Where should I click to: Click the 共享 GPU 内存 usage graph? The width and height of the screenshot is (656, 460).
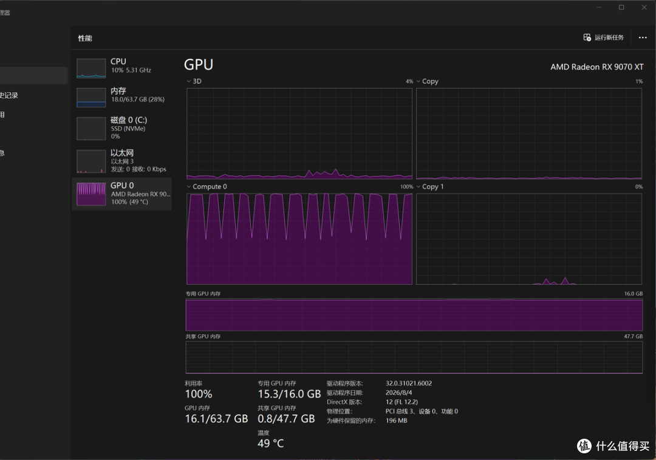click(x=414, y=357)
